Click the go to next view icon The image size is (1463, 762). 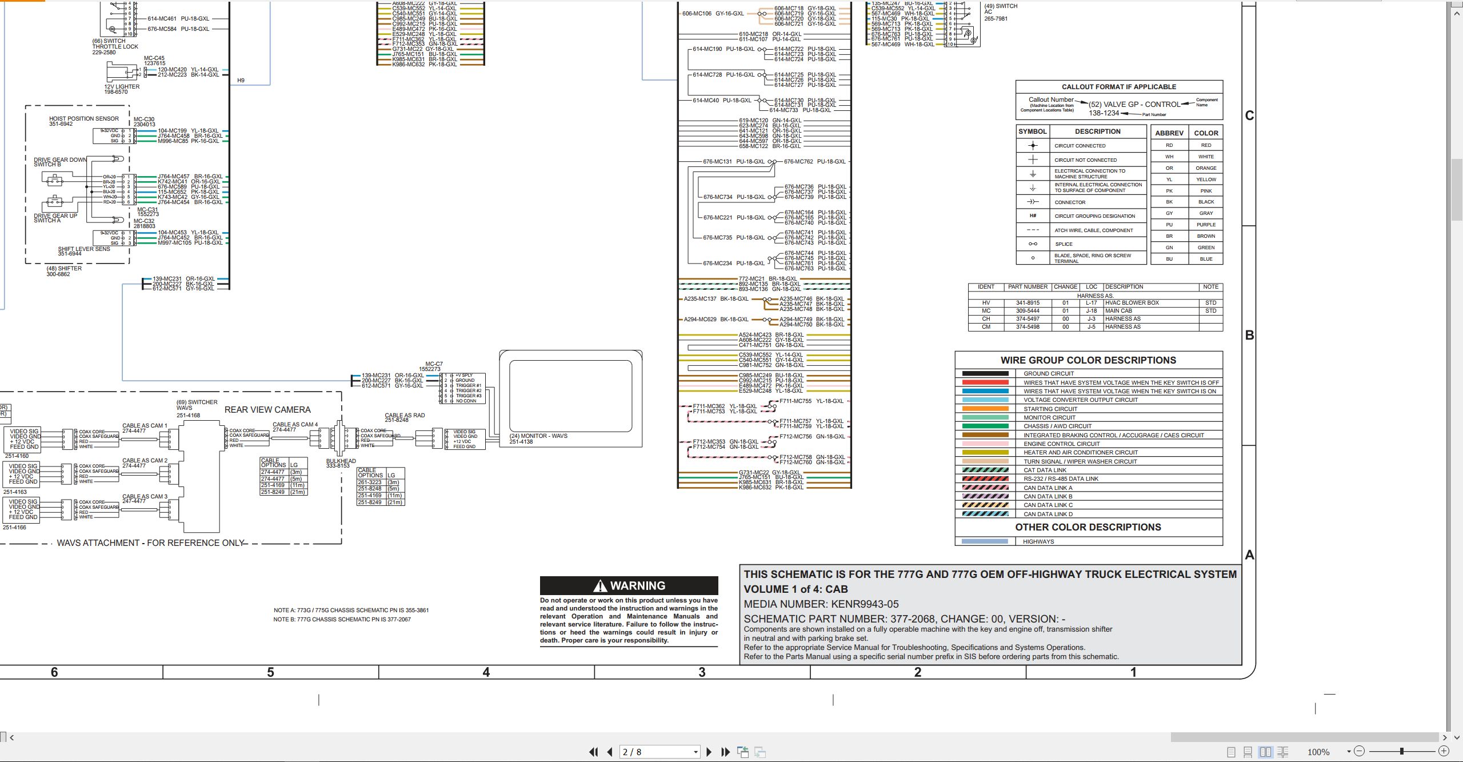click(760, 752)
